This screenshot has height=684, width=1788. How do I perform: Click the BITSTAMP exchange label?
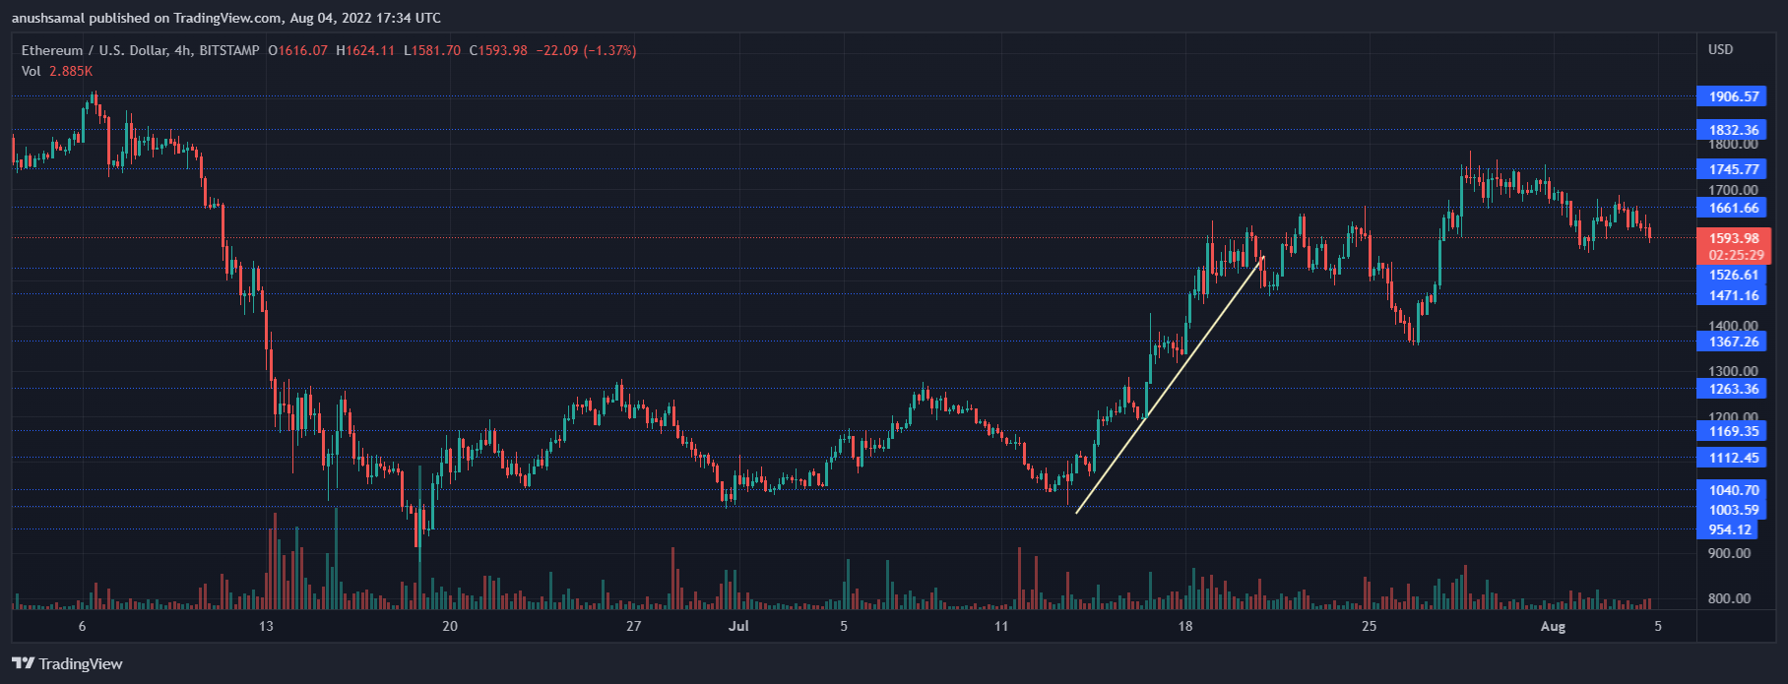(229, 50)
